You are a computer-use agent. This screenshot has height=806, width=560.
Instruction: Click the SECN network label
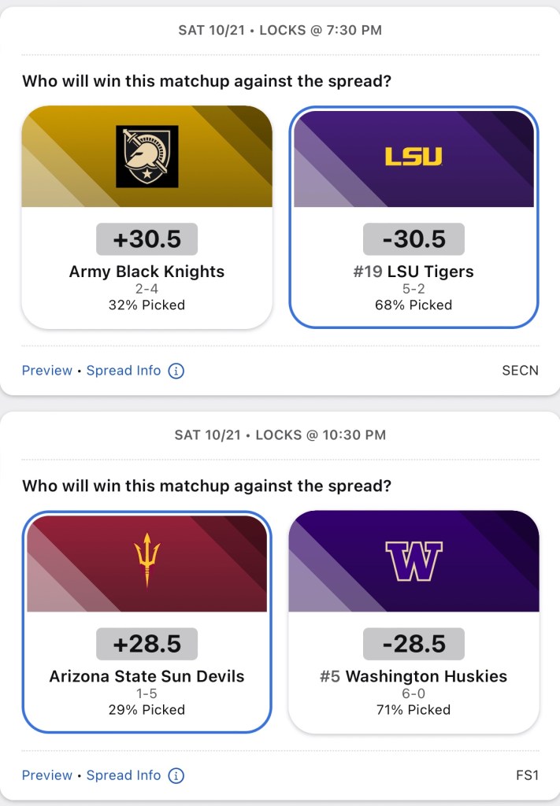[x=520, y=371]
